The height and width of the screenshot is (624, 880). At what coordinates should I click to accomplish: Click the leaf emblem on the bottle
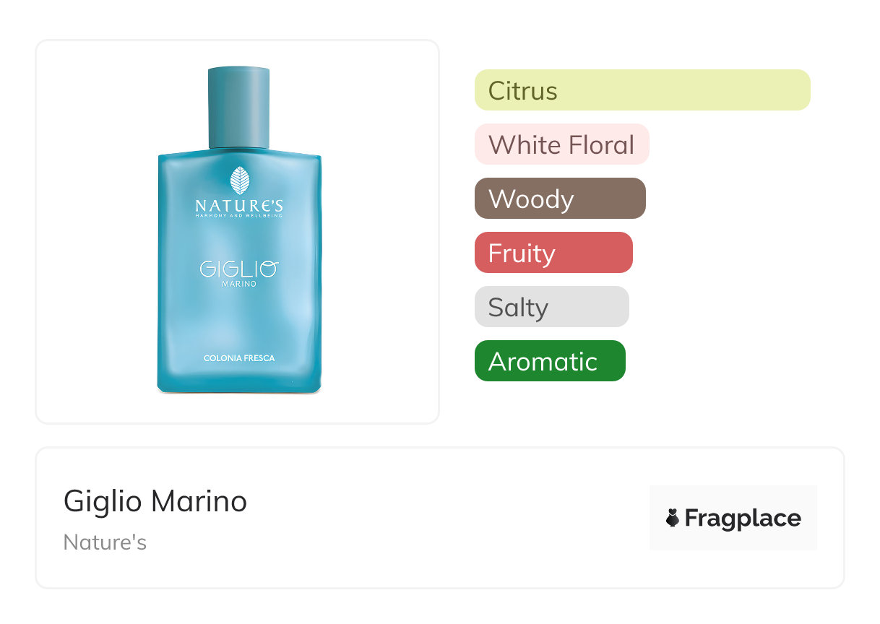tap(239, 181)
